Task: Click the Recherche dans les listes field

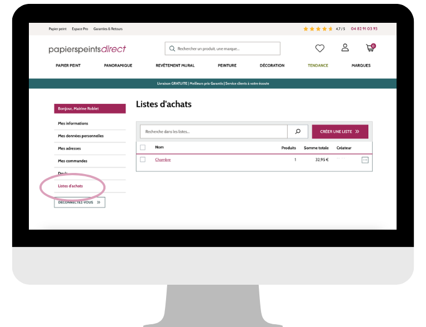Action: (214, 132)
